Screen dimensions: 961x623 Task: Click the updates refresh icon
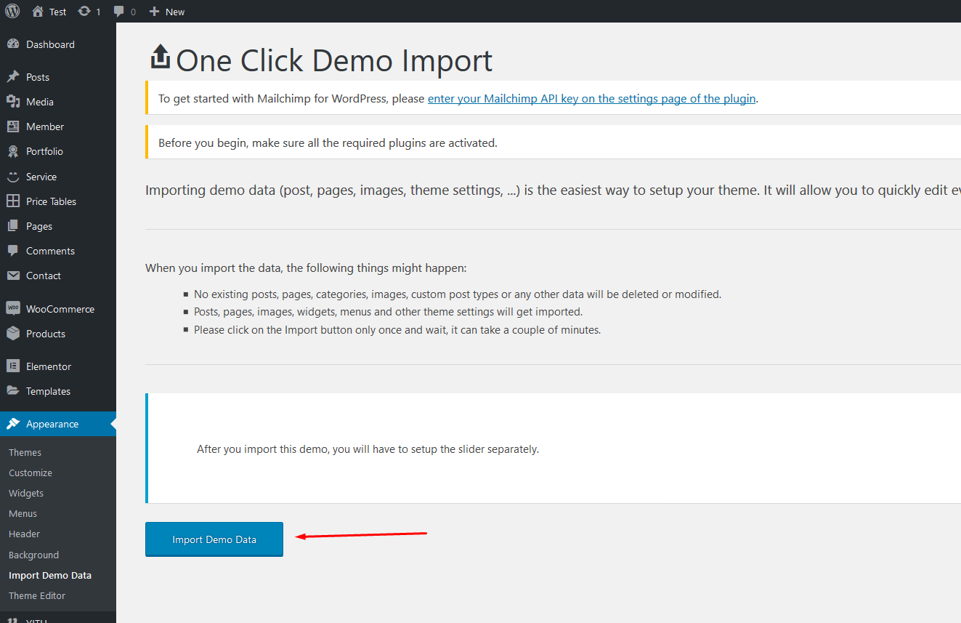tap(84, 12)
